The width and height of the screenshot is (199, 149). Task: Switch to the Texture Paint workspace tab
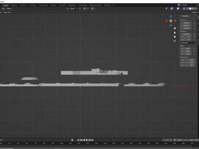43,5
